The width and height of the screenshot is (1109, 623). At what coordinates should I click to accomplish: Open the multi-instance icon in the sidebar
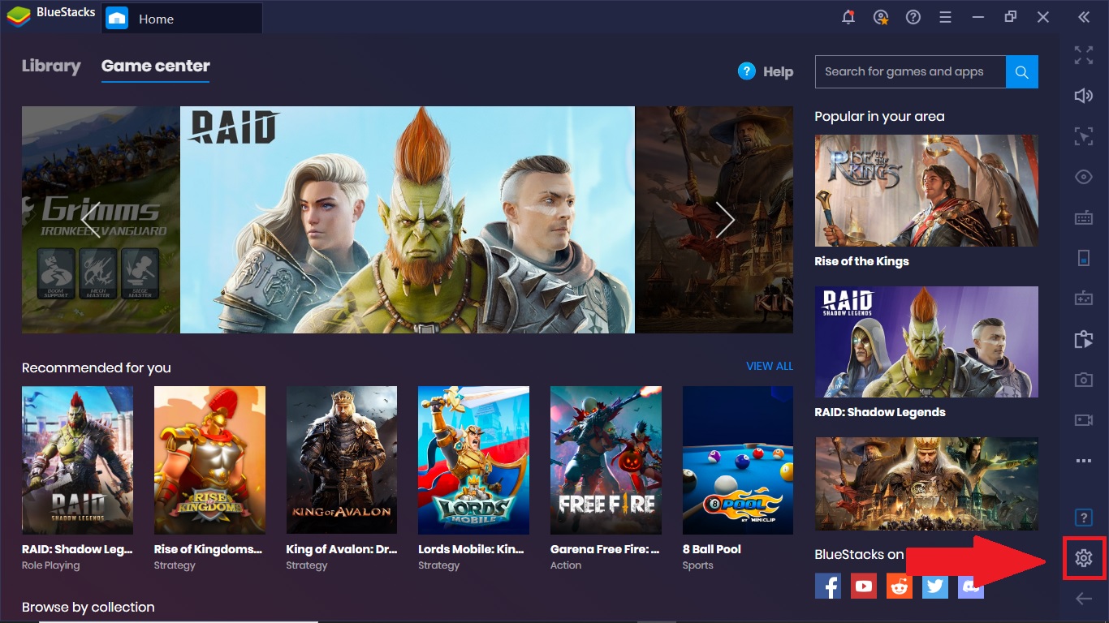click(1084, 339)
